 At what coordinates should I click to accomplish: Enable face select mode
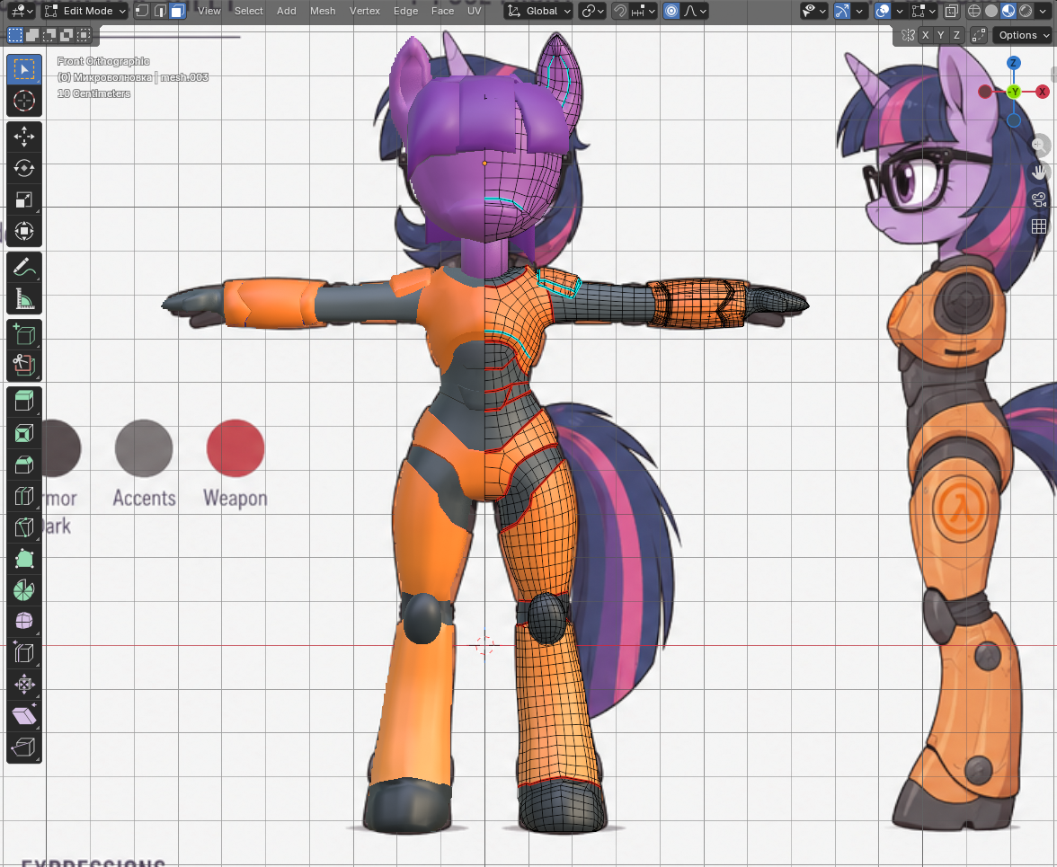(177, 11)
